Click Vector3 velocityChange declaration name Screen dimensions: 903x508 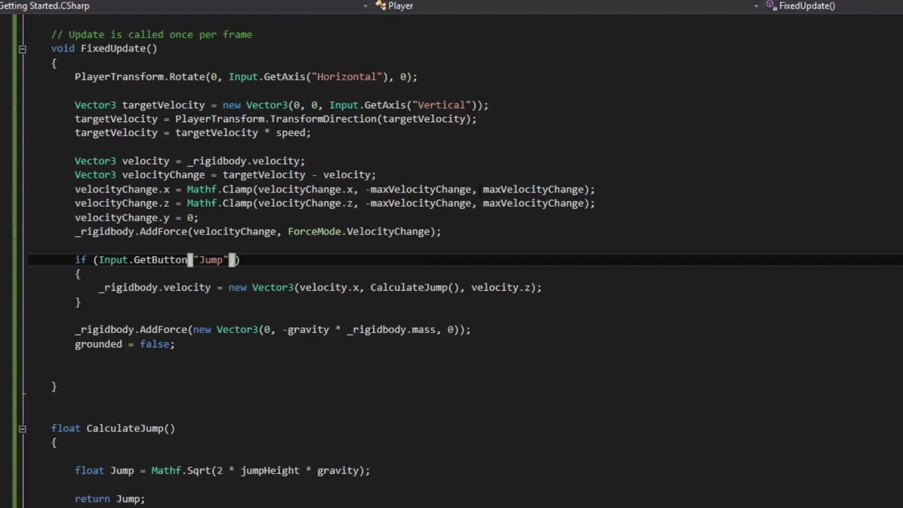tap(164, 175)
